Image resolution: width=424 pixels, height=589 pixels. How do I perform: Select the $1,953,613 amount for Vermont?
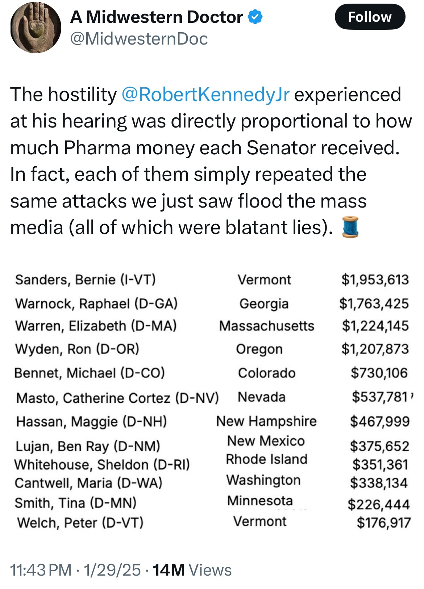coord(375,279)
